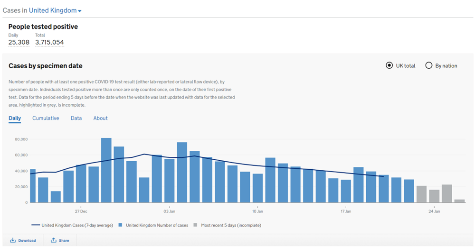
Task: Open the Data tab
Action: point(76,118)
